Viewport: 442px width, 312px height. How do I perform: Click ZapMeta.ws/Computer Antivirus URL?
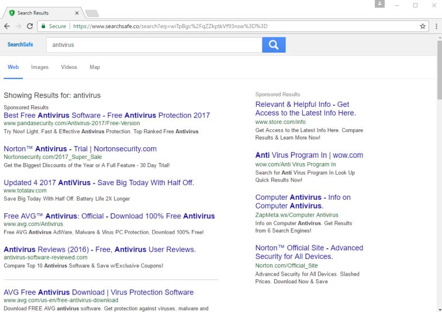pos(297,215)
